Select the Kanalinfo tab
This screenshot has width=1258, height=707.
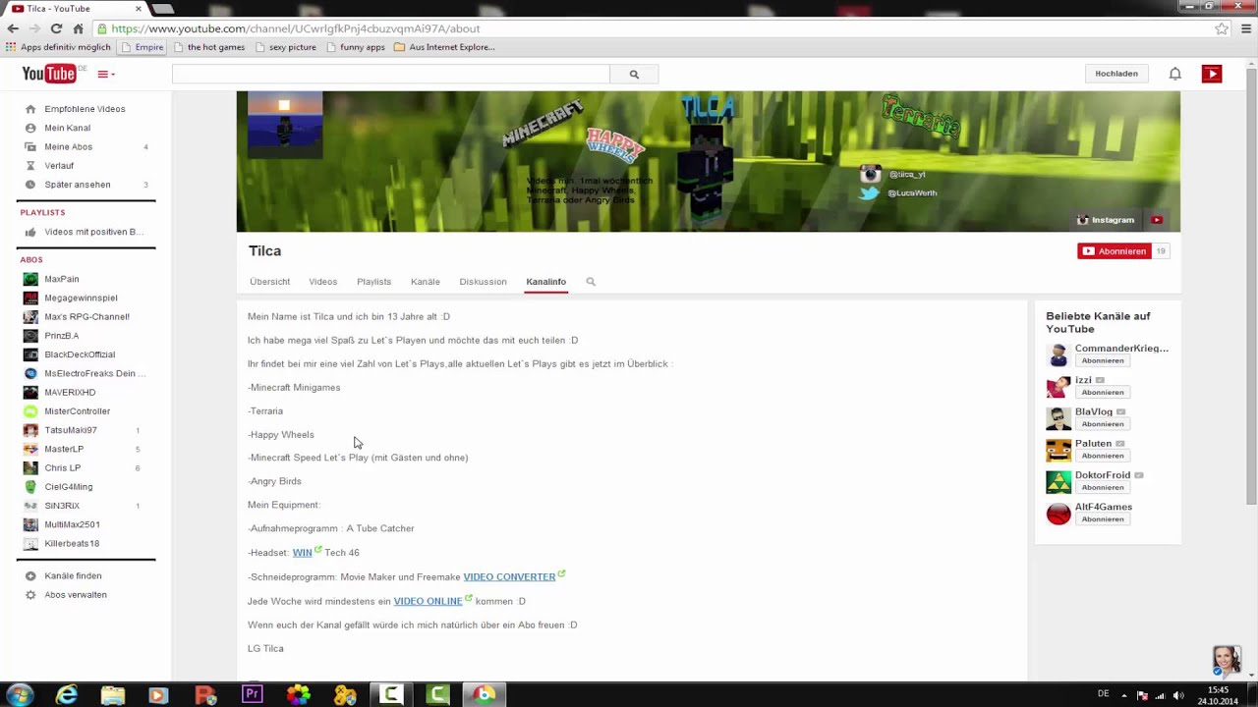[545, 282]
